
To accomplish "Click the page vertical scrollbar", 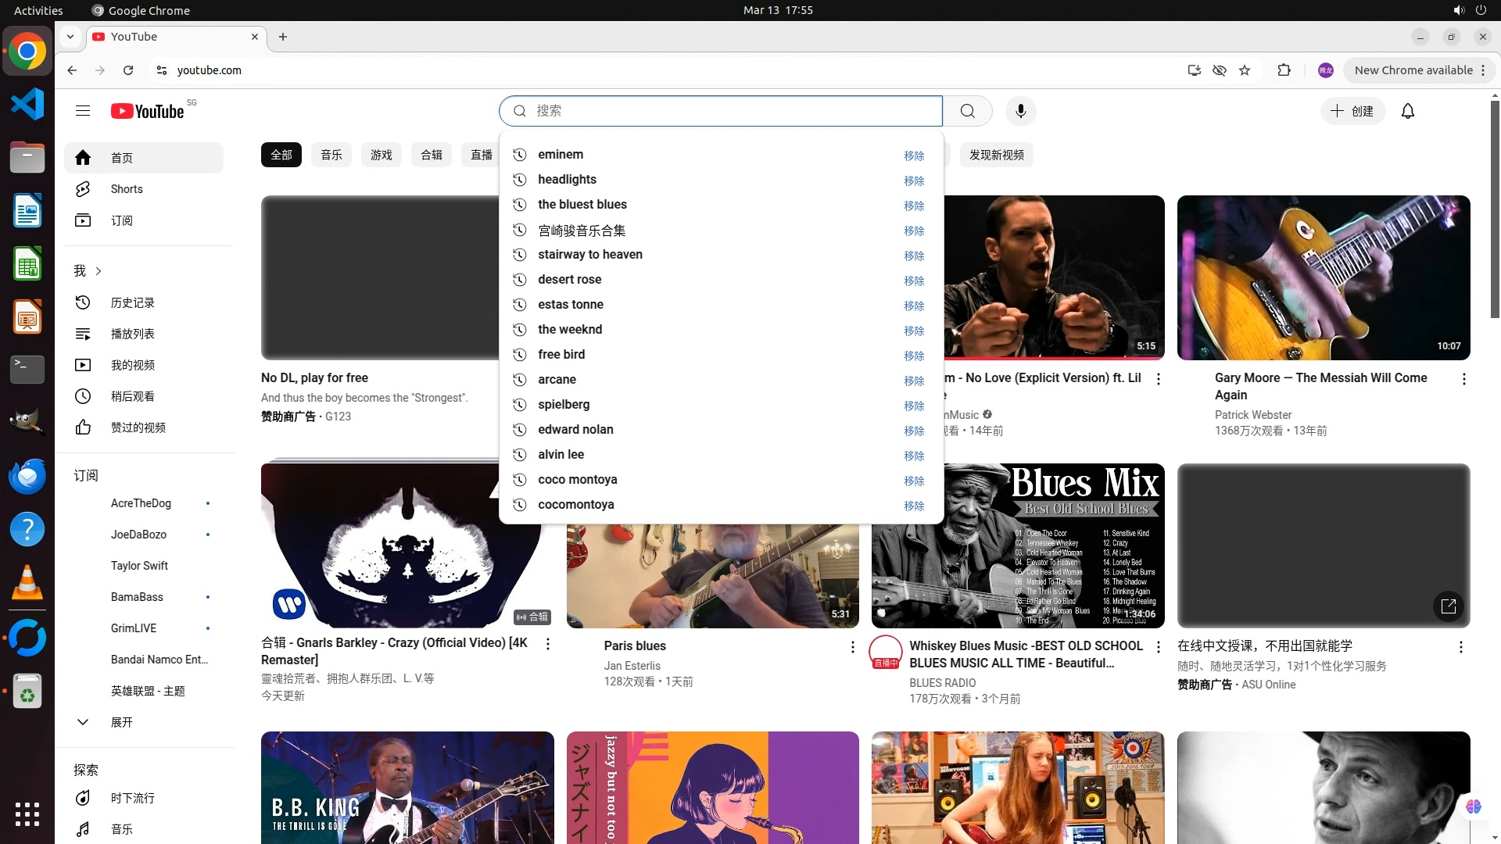I will [x=1495, y=211].
